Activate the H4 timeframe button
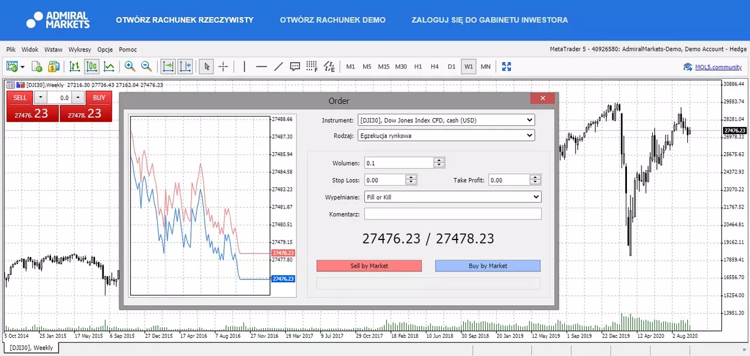The height and width of the screenshot is (356, 750). tap(435, 67)
